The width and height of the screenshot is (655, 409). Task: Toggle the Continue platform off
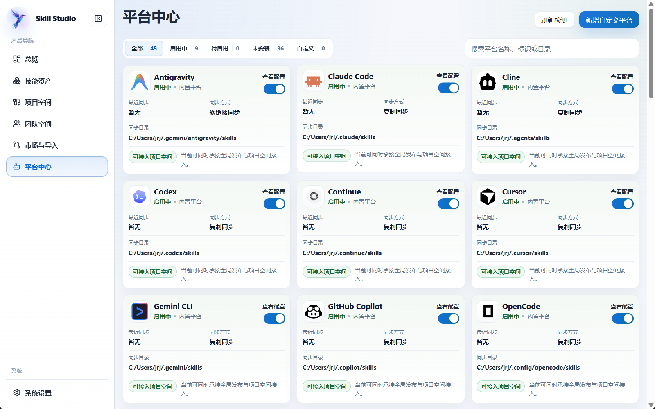tap(449, 203)
